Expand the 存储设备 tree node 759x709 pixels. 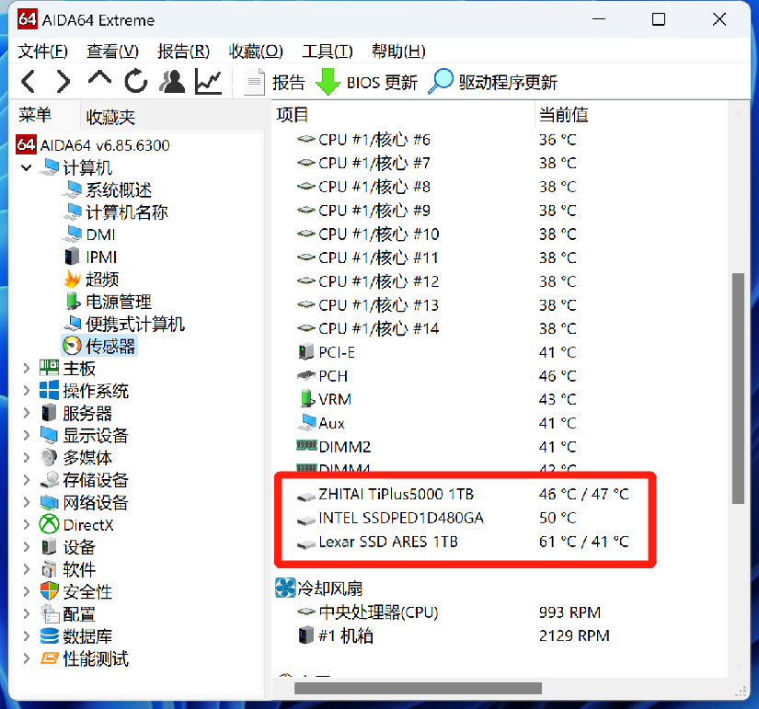pyautogui.click(x=27, y=480)
